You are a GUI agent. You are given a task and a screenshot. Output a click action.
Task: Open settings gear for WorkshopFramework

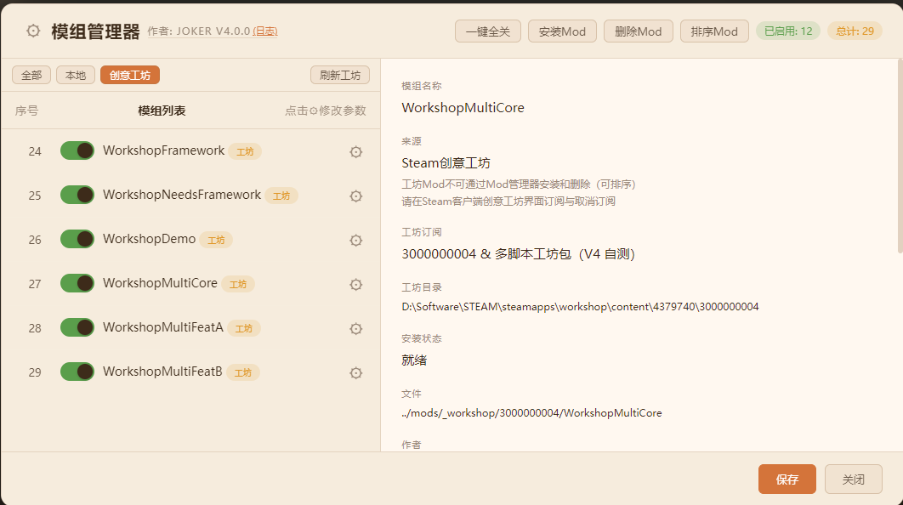[356, 152]
